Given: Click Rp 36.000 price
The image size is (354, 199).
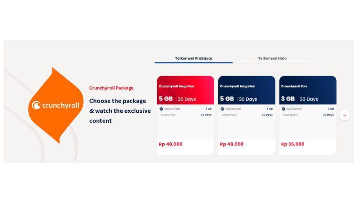Looking at the screenshot, I should pos(292,144).
